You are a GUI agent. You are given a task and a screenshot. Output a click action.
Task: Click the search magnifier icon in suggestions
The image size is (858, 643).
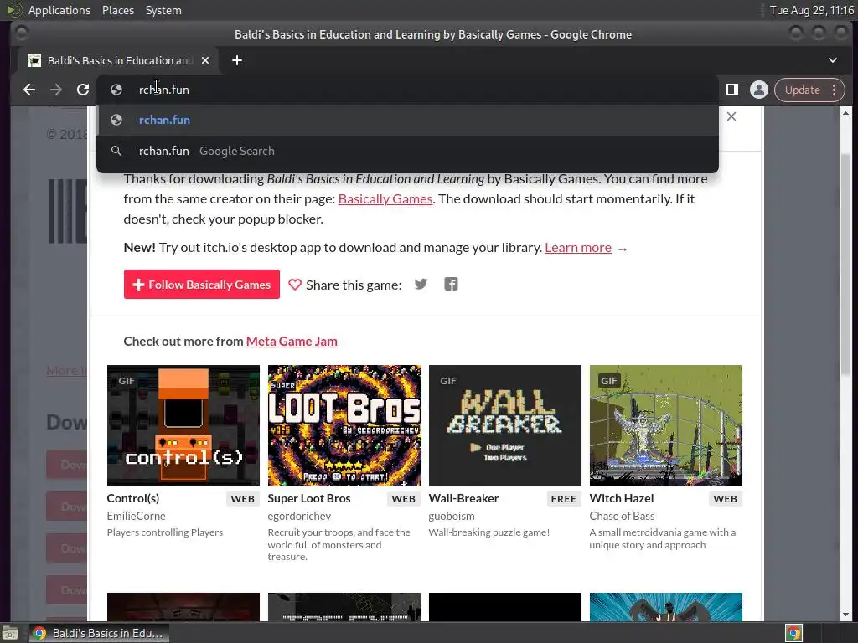[x=116, y=151]
